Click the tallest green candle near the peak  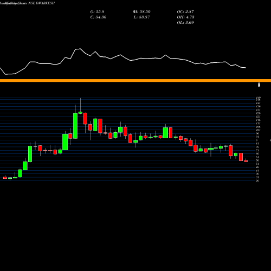tap(75, 126)
